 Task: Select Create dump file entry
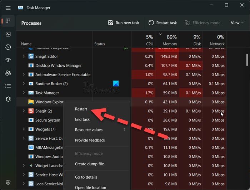[89, 164]
